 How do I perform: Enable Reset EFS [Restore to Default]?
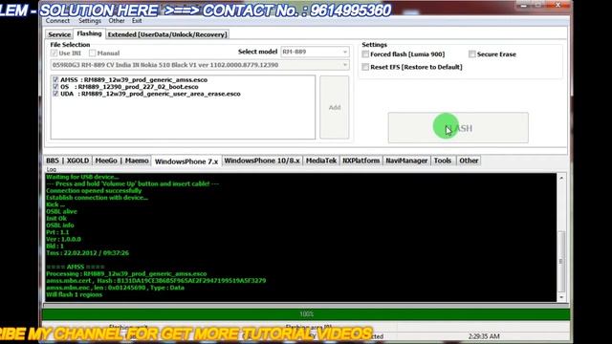[x=365, y=67]
